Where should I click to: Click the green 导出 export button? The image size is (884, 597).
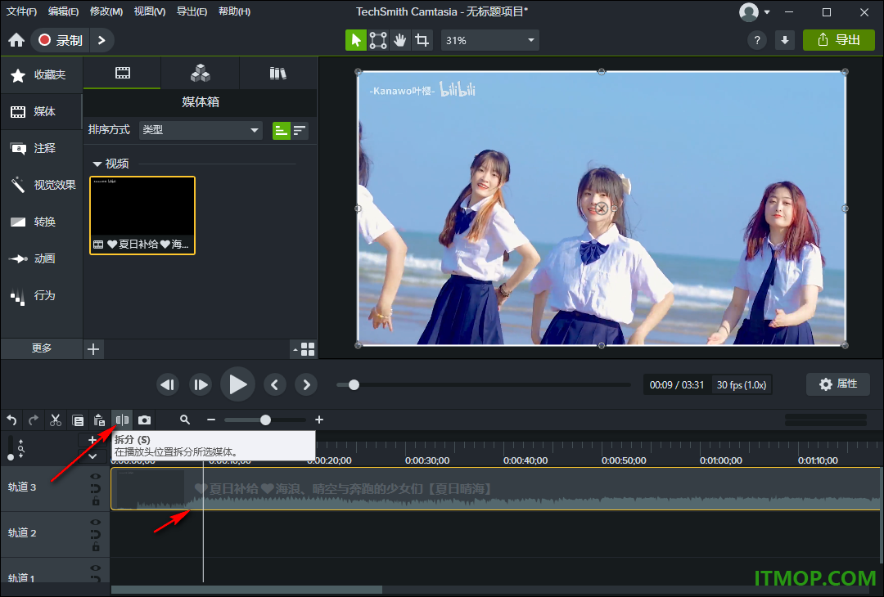pyautogui.click(x=838, y=40)
